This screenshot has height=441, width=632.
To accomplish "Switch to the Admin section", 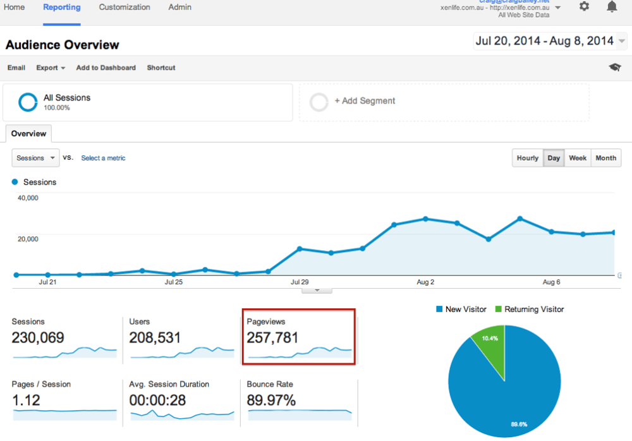I will (x=179, y=7).
